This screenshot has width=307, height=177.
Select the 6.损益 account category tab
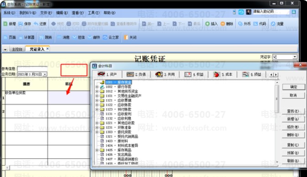[x=252, y=74]
